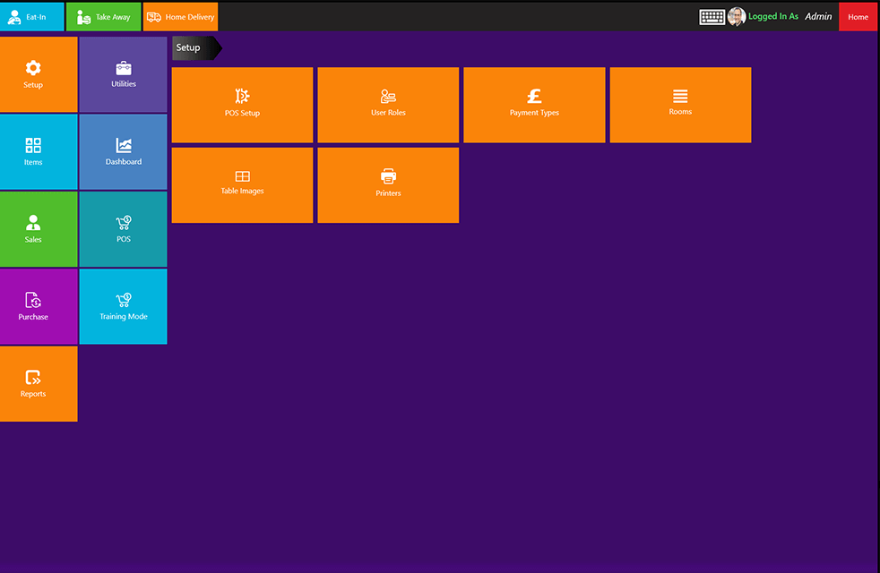Open the Dashboard chart tile
880x573 pixels.
tap(123, 152)
